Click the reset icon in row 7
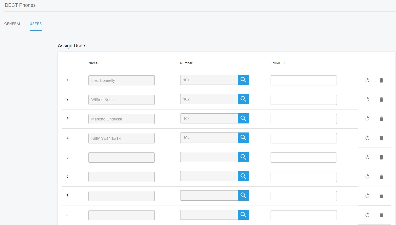Viewport: 396px width, 225px height. [368, 196]
